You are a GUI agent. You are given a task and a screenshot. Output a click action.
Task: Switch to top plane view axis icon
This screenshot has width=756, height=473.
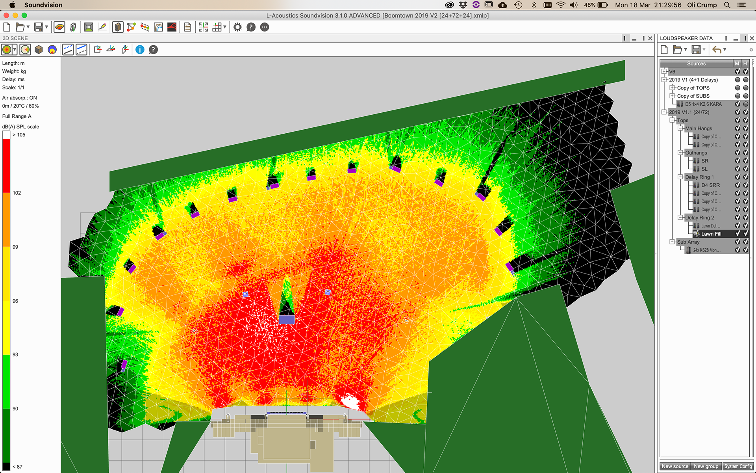111,49
